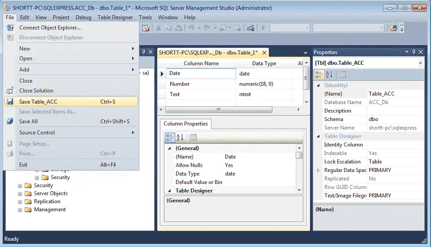Click the horizontal scrollbar in column grid

[219, 110]
